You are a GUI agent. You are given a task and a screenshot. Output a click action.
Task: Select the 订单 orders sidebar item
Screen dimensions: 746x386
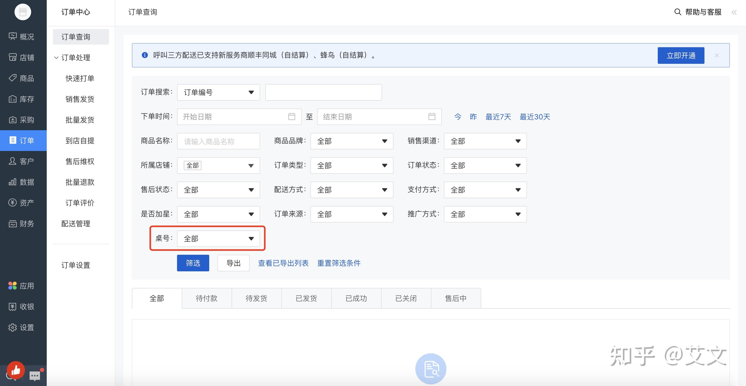[x=23, y=140]
